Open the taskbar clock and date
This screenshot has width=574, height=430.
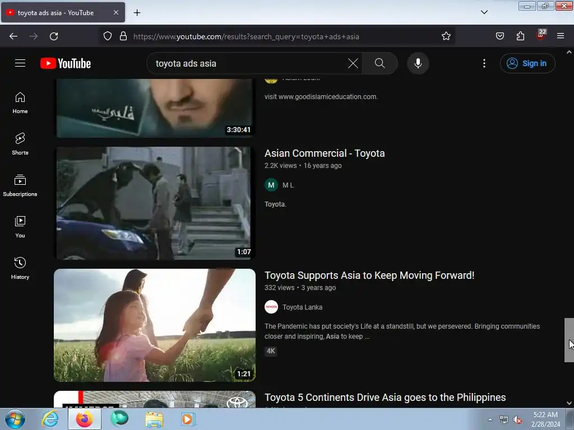click(x=545, y=419)
